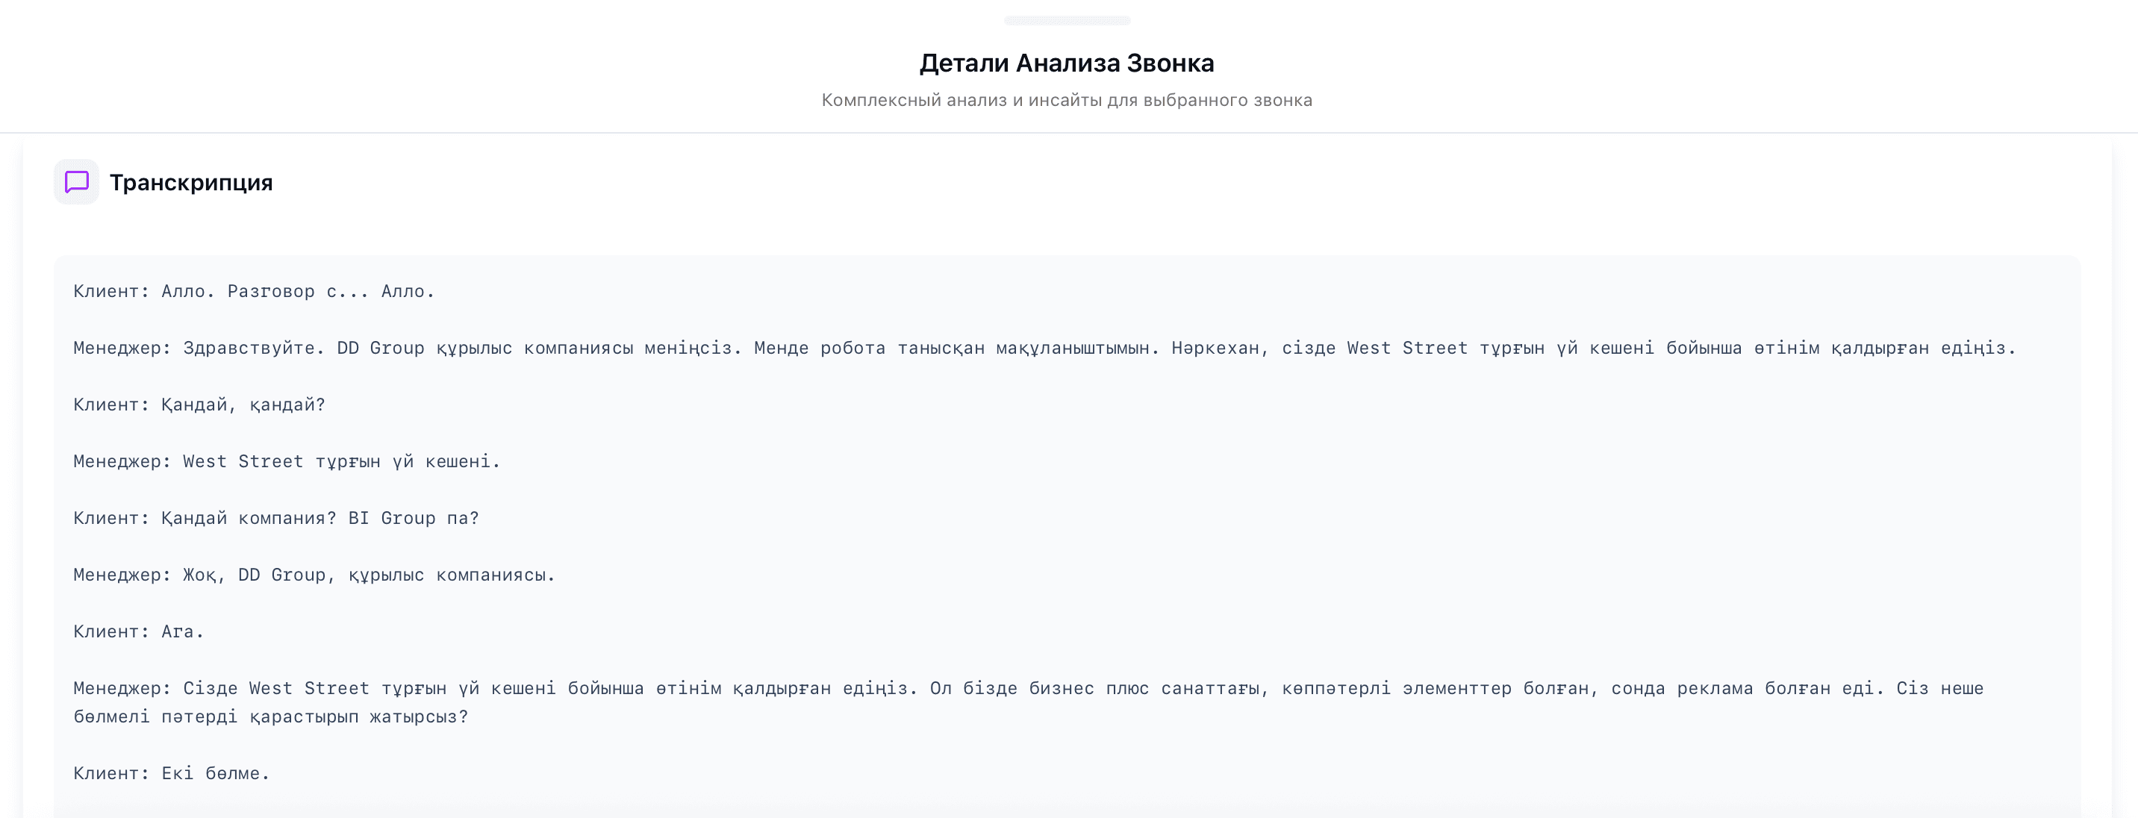
Task: Click the line asking 'BI Group па?'
Action: [276, 519]
